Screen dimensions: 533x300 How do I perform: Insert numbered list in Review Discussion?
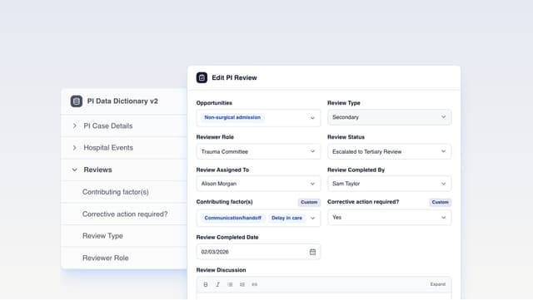(x=242, y=284)
